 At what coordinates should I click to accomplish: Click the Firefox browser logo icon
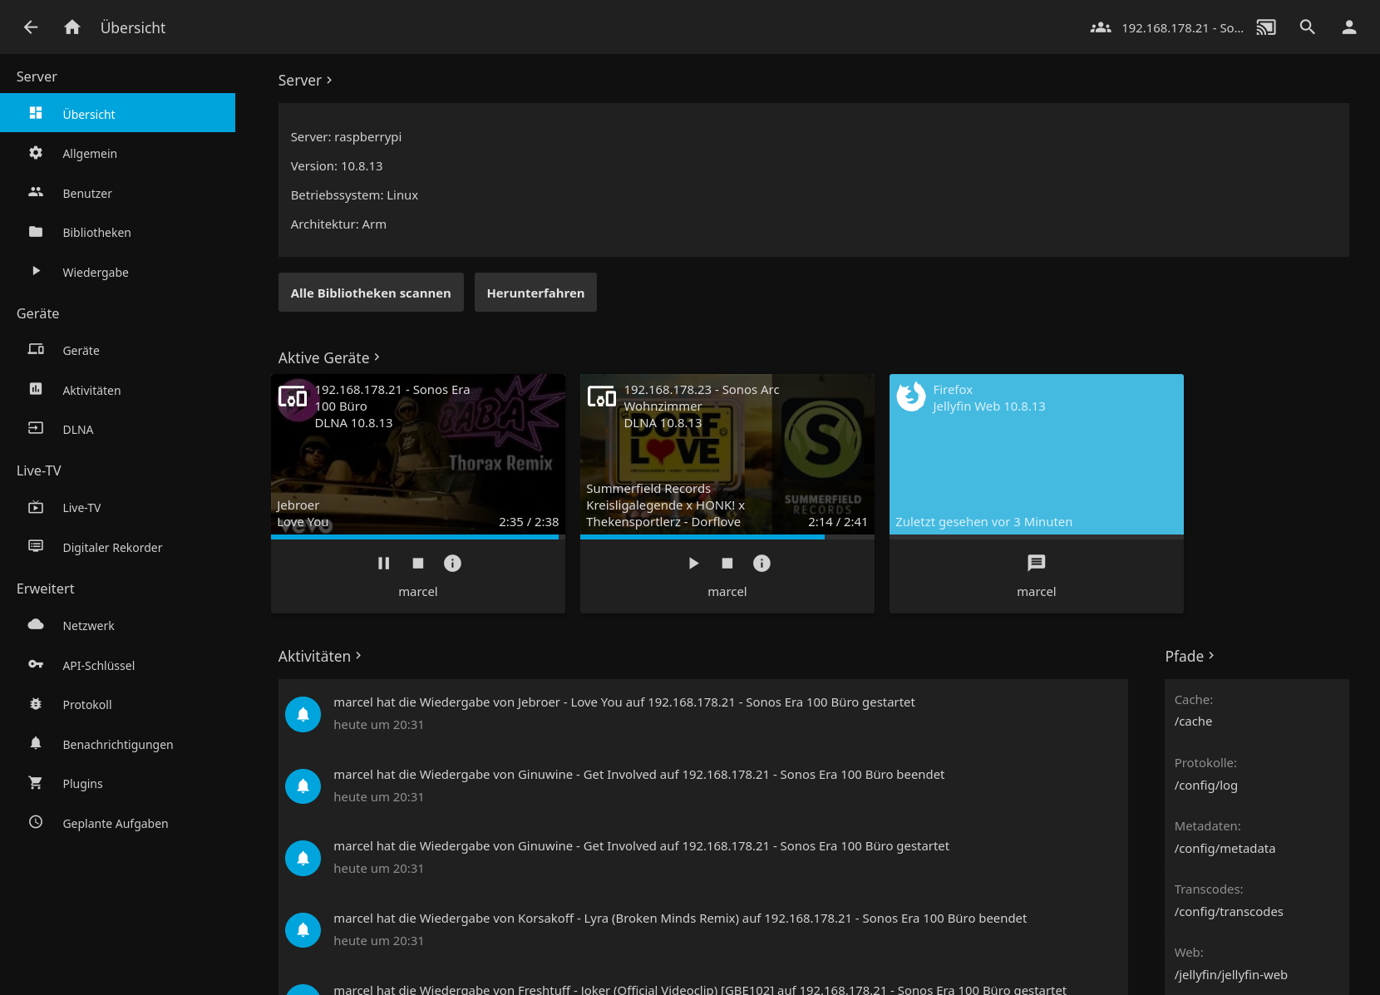point(911,397)
